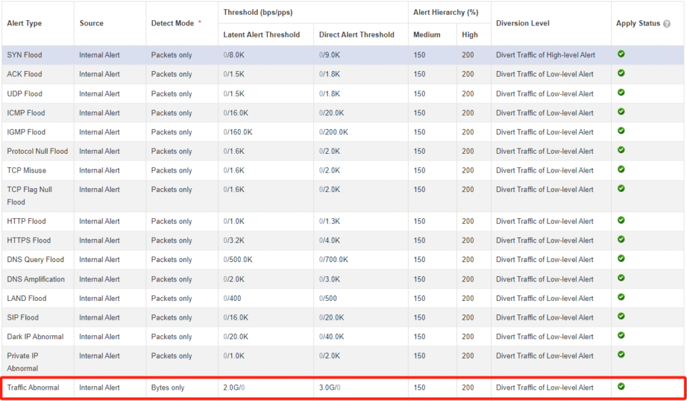Click the apply status icon for HTTP Flood

(x=621, y=221)
